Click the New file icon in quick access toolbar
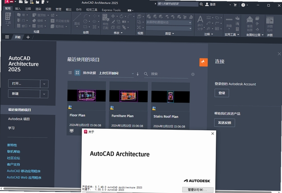 coord(21,2)
